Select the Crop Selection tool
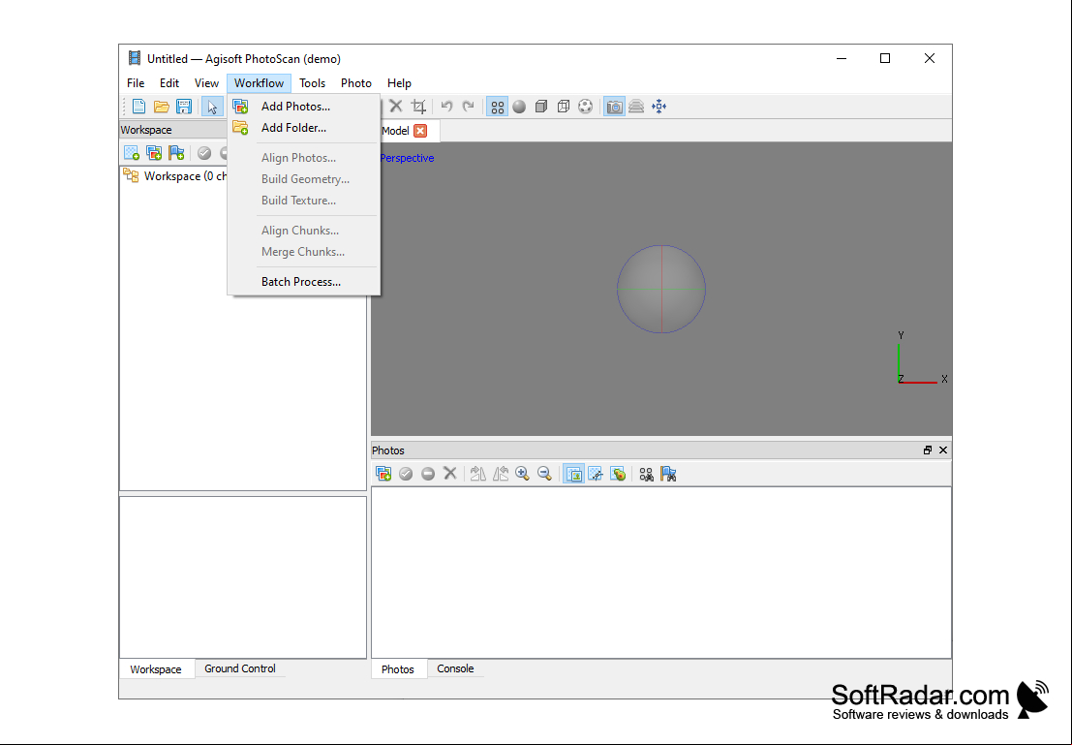Screen dimensions: 1072x745 pyautogui.click(x=418, y=106)
